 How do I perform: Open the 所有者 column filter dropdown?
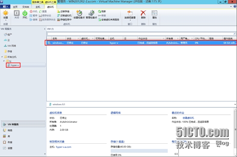178,39
